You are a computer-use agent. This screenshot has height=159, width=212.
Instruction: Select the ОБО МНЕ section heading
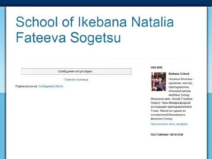[156, 67]
